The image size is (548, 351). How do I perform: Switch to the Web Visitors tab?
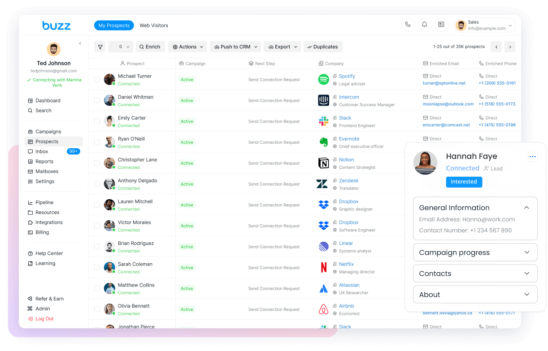(154, 26)
